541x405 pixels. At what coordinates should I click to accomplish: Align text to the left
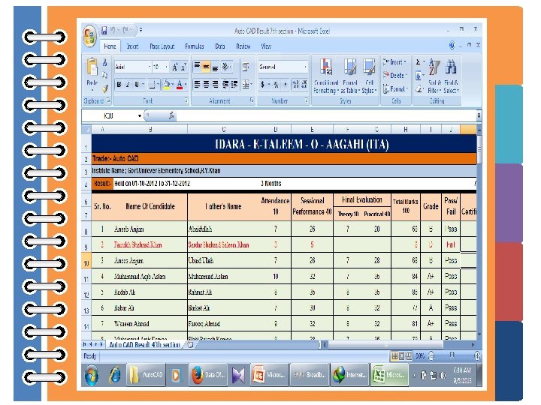(x=197, y=84)
